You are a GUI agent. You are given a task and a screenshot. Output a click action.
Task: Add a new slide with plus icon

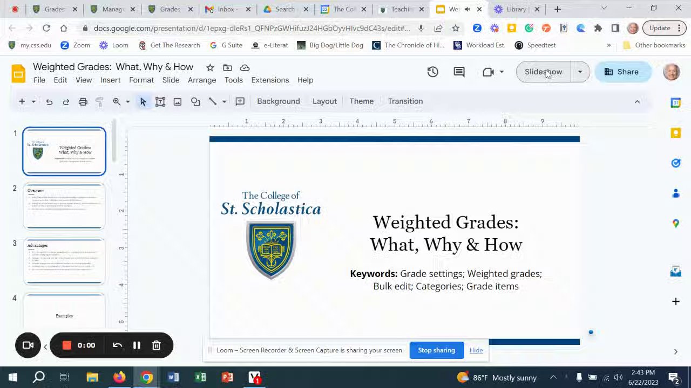tap(22, 101)
